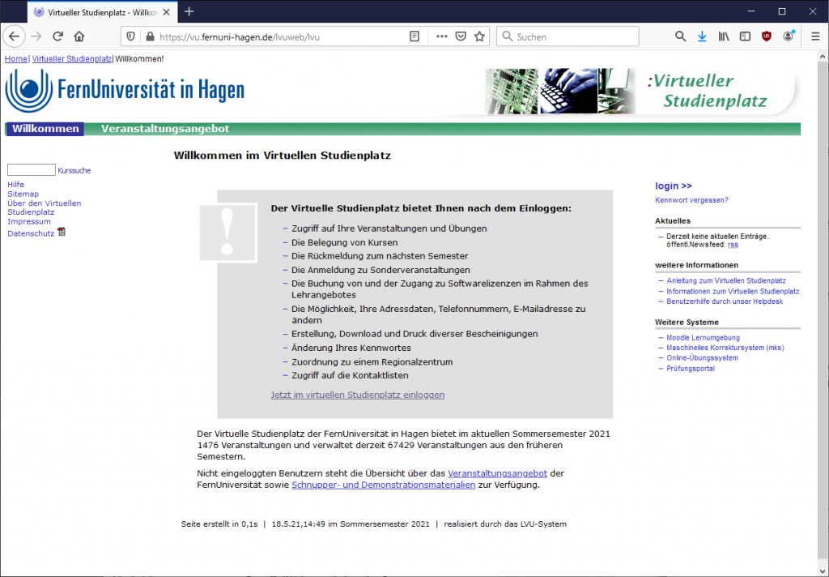Open the Hilfe link
Viewport: 829px width, 577px height.
16,184
